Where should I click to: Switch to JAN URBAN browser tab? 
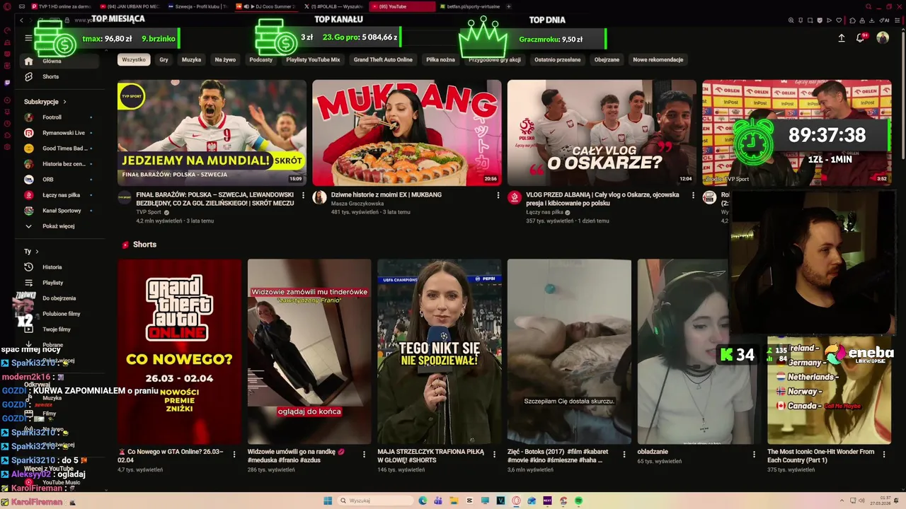click(132, 6)
